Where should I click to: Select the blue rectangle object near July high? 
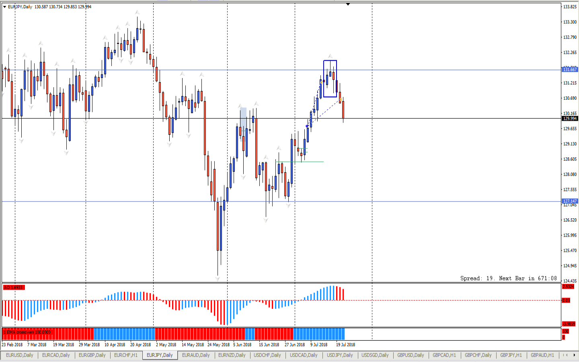330,79
